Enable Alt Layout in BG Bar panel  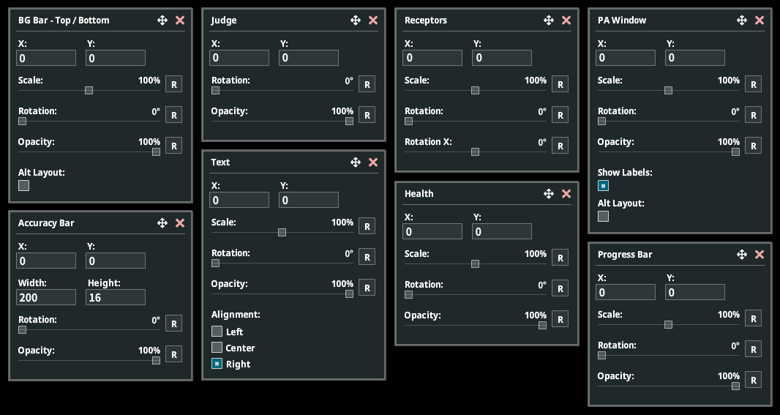[x=24, y=186]
